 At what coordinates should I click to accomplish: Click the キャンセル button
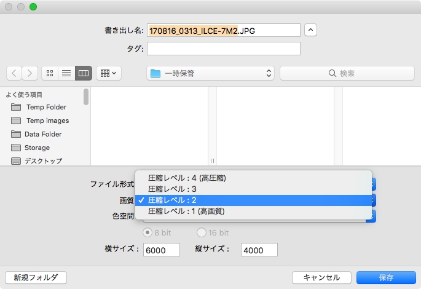click(321, 277)
